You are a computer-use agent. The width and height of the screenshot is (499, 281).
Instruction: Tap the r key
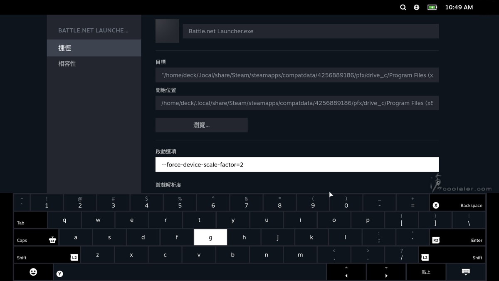point(166,220)
